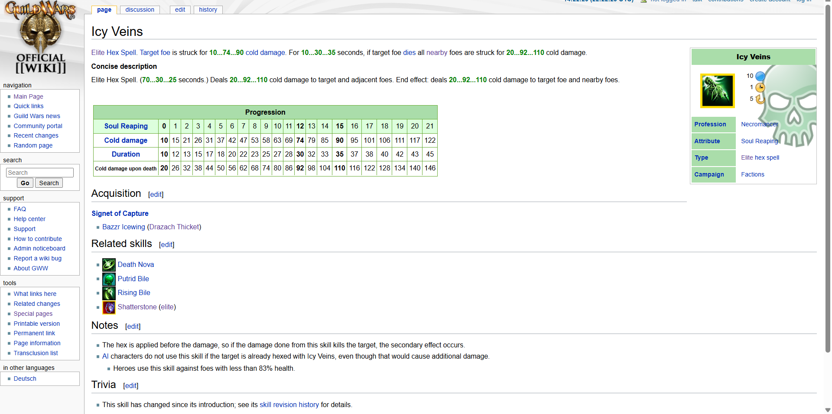Open About GWW page
Screen dimensions: 832x414
pyautogui.click(x=31, y=268)
